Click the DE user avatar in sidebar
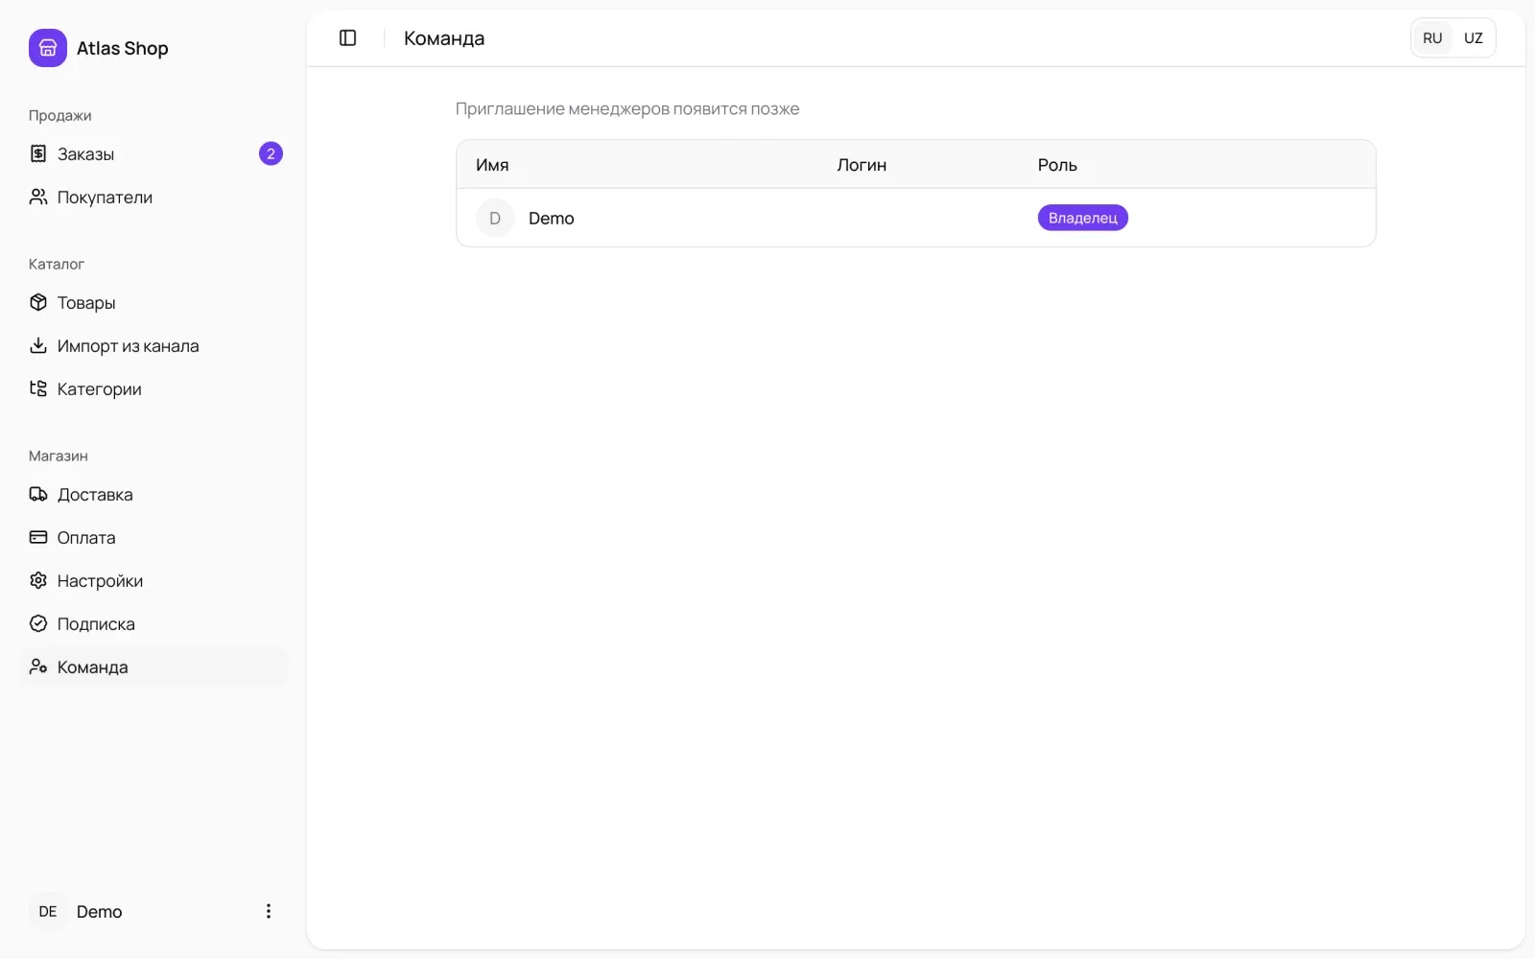 48,911
